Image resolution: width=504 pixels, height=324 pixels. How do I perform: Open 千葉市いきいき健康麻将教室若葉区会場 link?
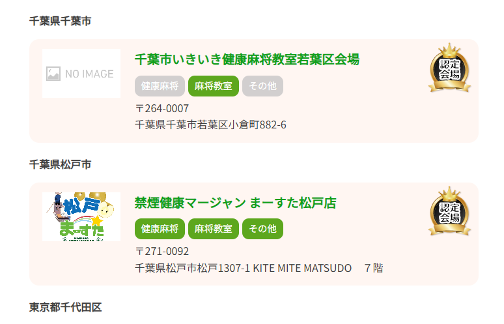tap(247, 59)
